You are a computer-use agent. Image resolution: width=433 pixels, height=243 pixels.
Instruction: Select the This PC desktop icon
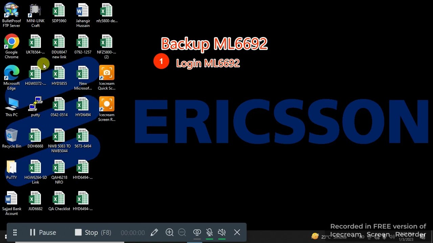tap(12, 107)
